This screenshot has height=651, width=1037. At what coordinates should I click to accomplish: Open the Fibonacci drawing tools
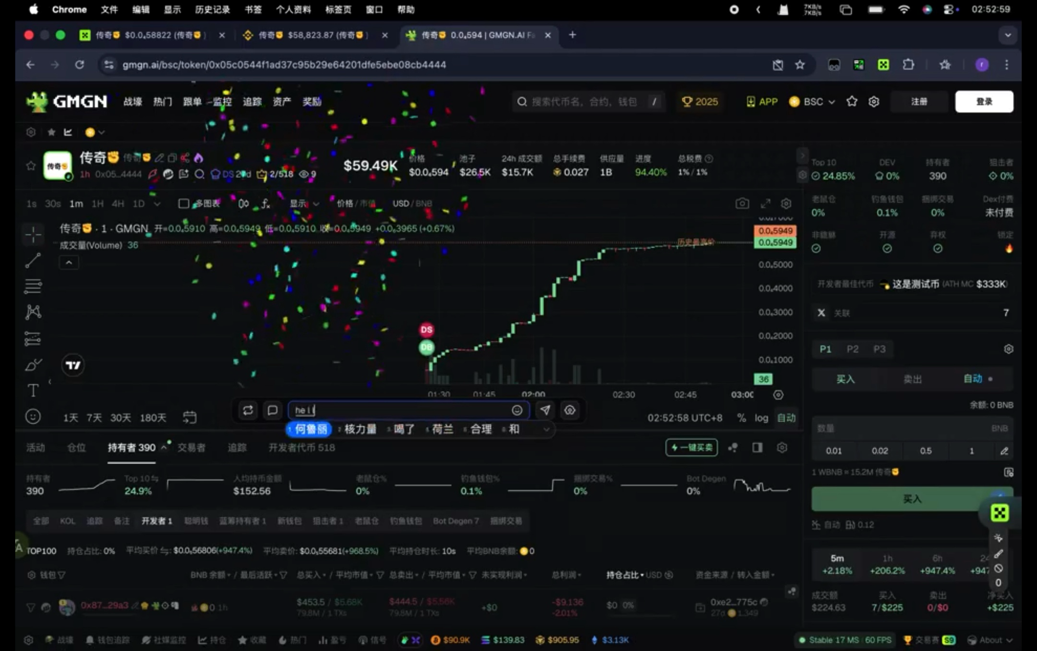[33, 287]
